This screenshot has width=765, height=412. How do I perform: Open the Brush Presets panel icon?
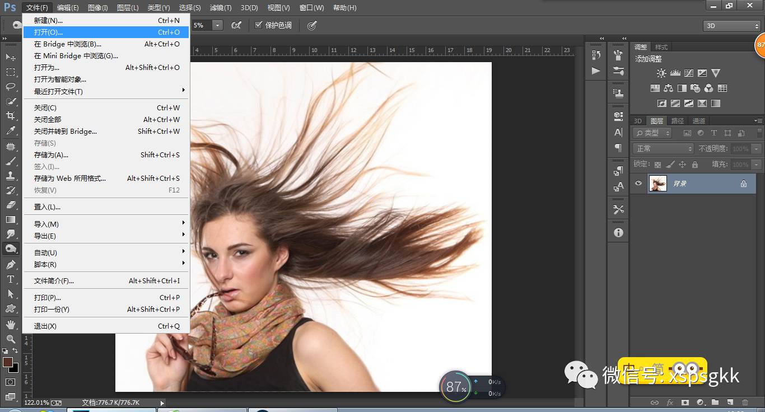click(618, 71)
